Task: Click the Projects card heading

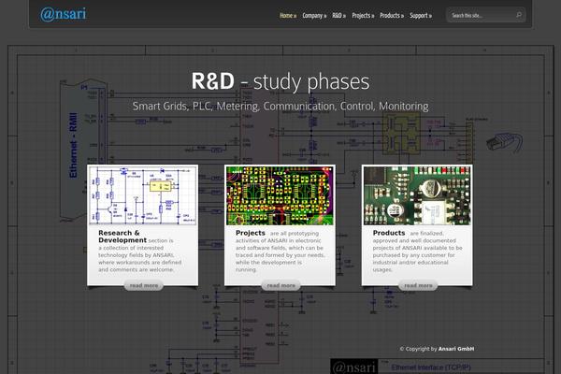Action: point(250,233)
